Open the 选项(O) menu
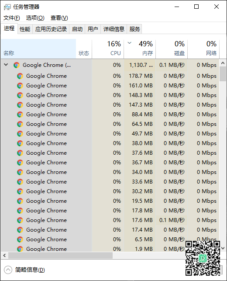Image resolution: width=227 pixels, height=281 pixels. pos(35,18)
